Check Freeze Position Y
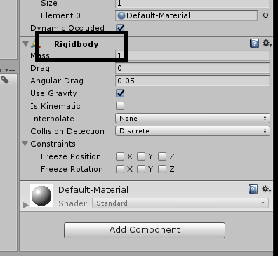The height and width of the screenshot is (256, 278). click(141, 156)
